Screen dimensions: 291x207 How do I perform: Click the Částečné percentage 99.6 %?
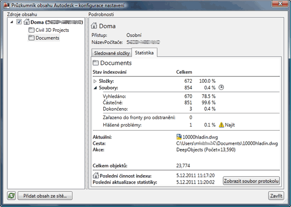pyautogui.click(x=209, y=102)
